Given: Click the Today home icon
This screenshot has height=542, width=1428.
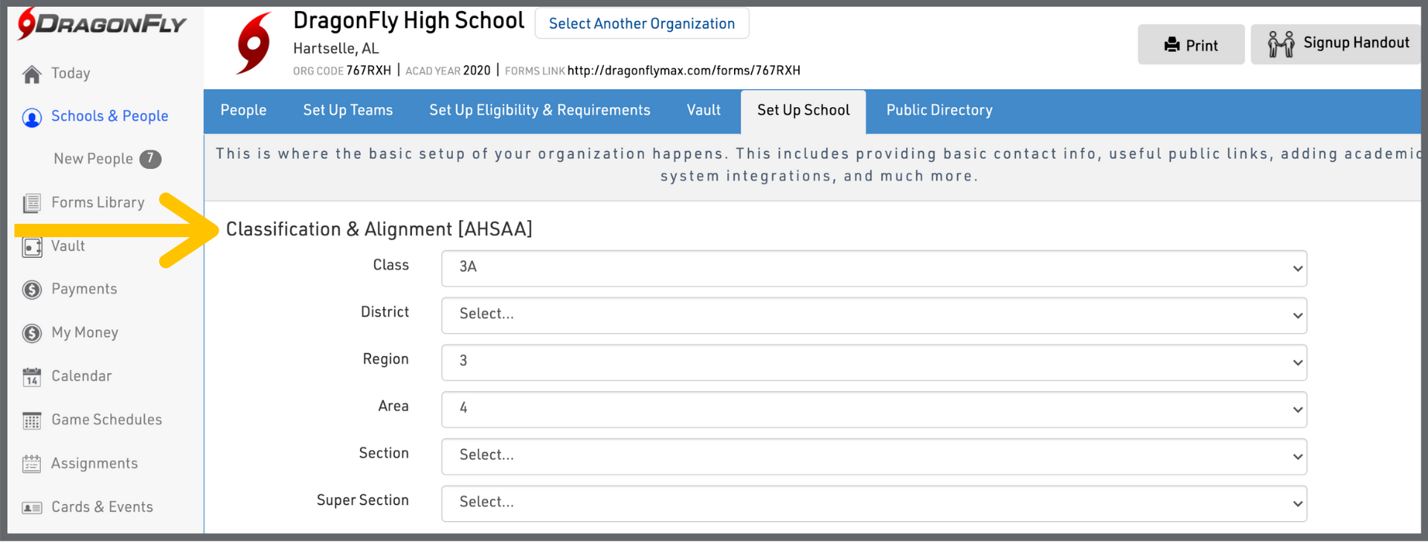Looking at the screenshot, I should (32, 74).
